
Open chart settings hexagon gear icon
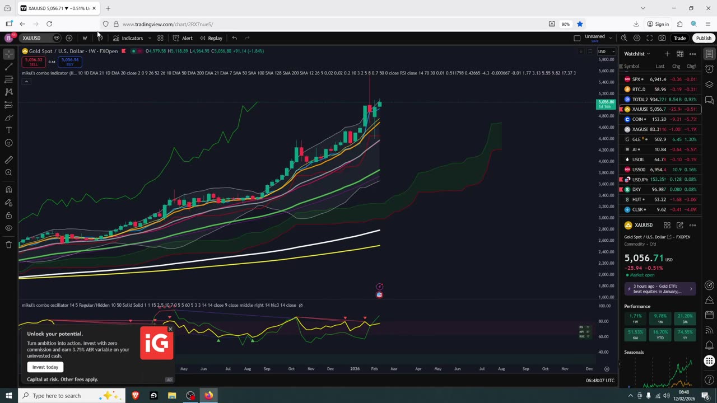637,38
